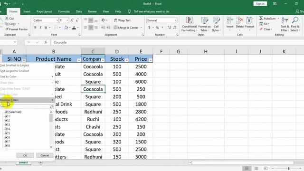
Task: Uncheck filter value 7
Action: click(6, 142)
